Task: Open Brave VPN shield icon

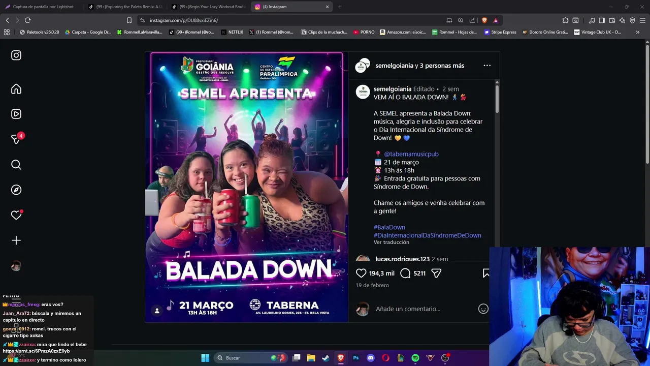Action: tap(632, 20)
